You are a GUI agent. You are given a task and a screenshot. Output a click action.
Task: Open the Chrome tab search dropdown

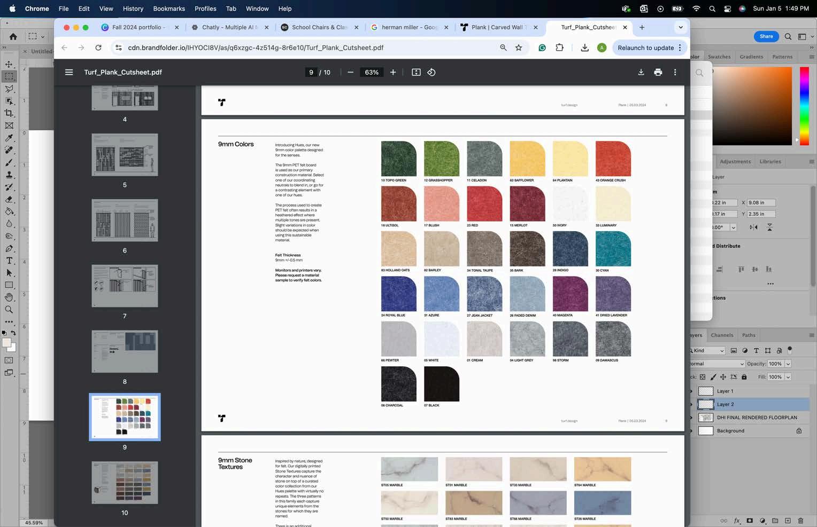click(681, 27)
